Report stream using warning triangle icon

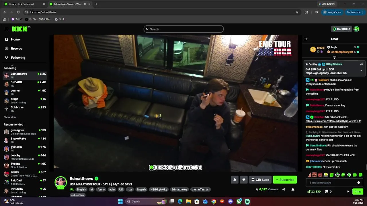293,189
